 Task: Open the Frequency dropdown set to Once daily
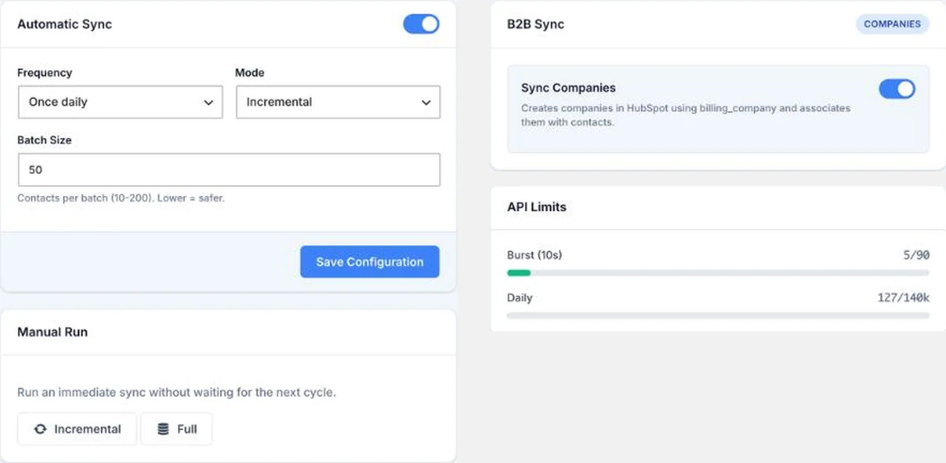[120, 102]
